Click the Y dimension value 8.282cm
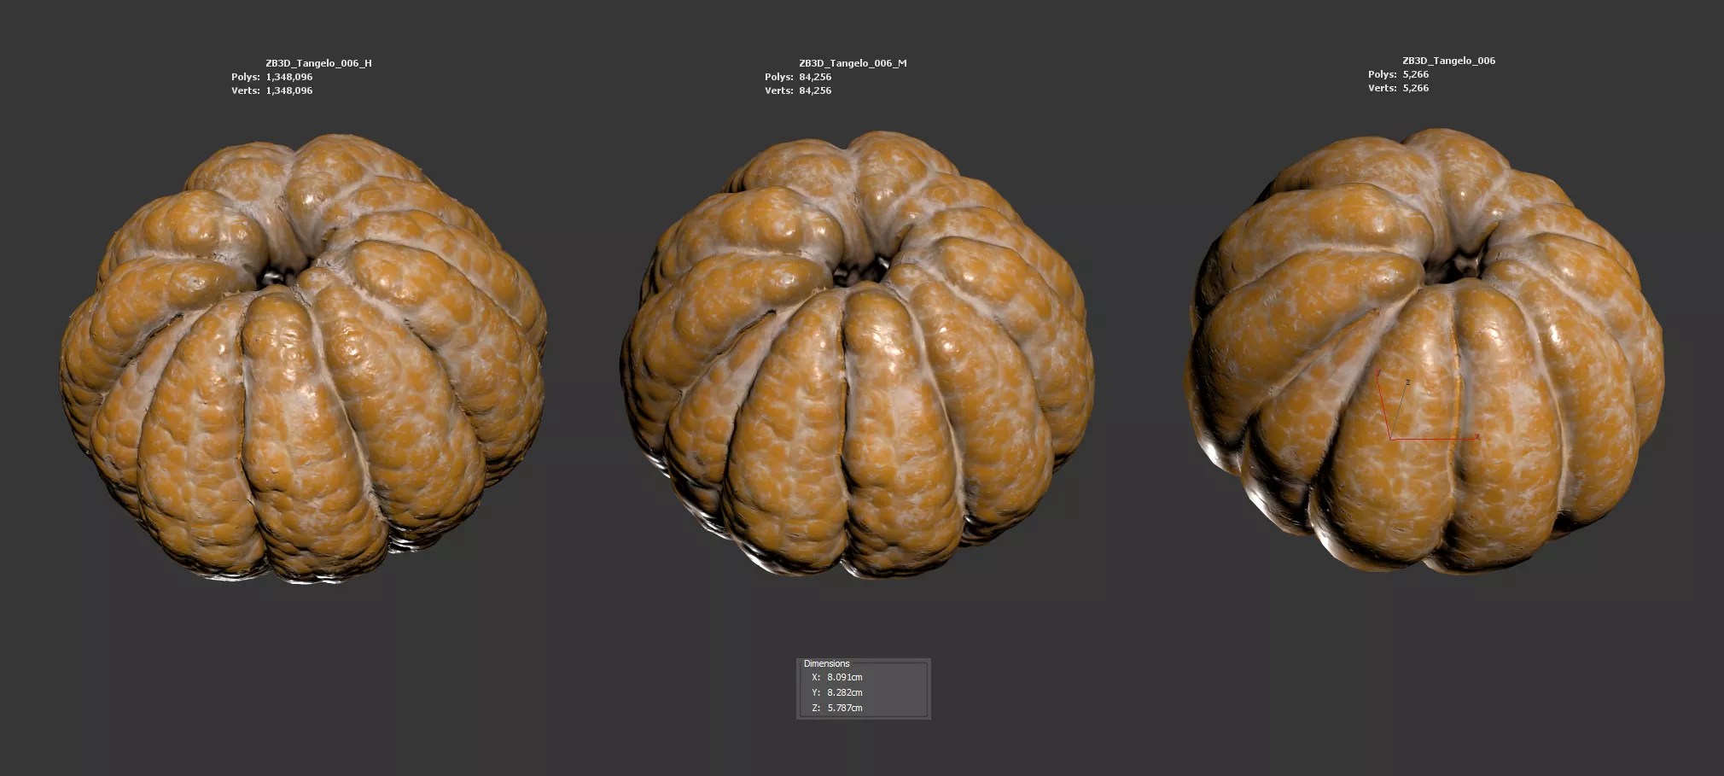 click(844, 692)
